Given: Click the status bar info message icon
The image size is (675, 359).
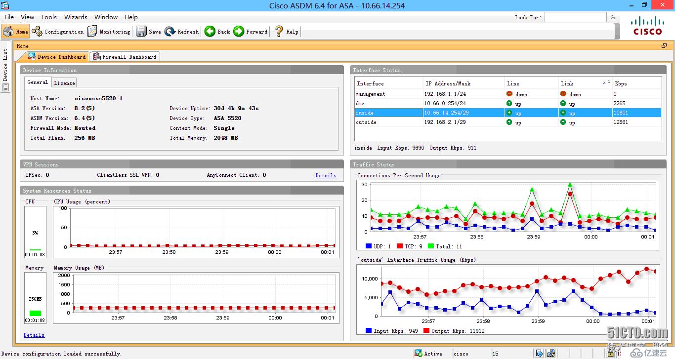Looking at the screenshot, I should 539,354.
